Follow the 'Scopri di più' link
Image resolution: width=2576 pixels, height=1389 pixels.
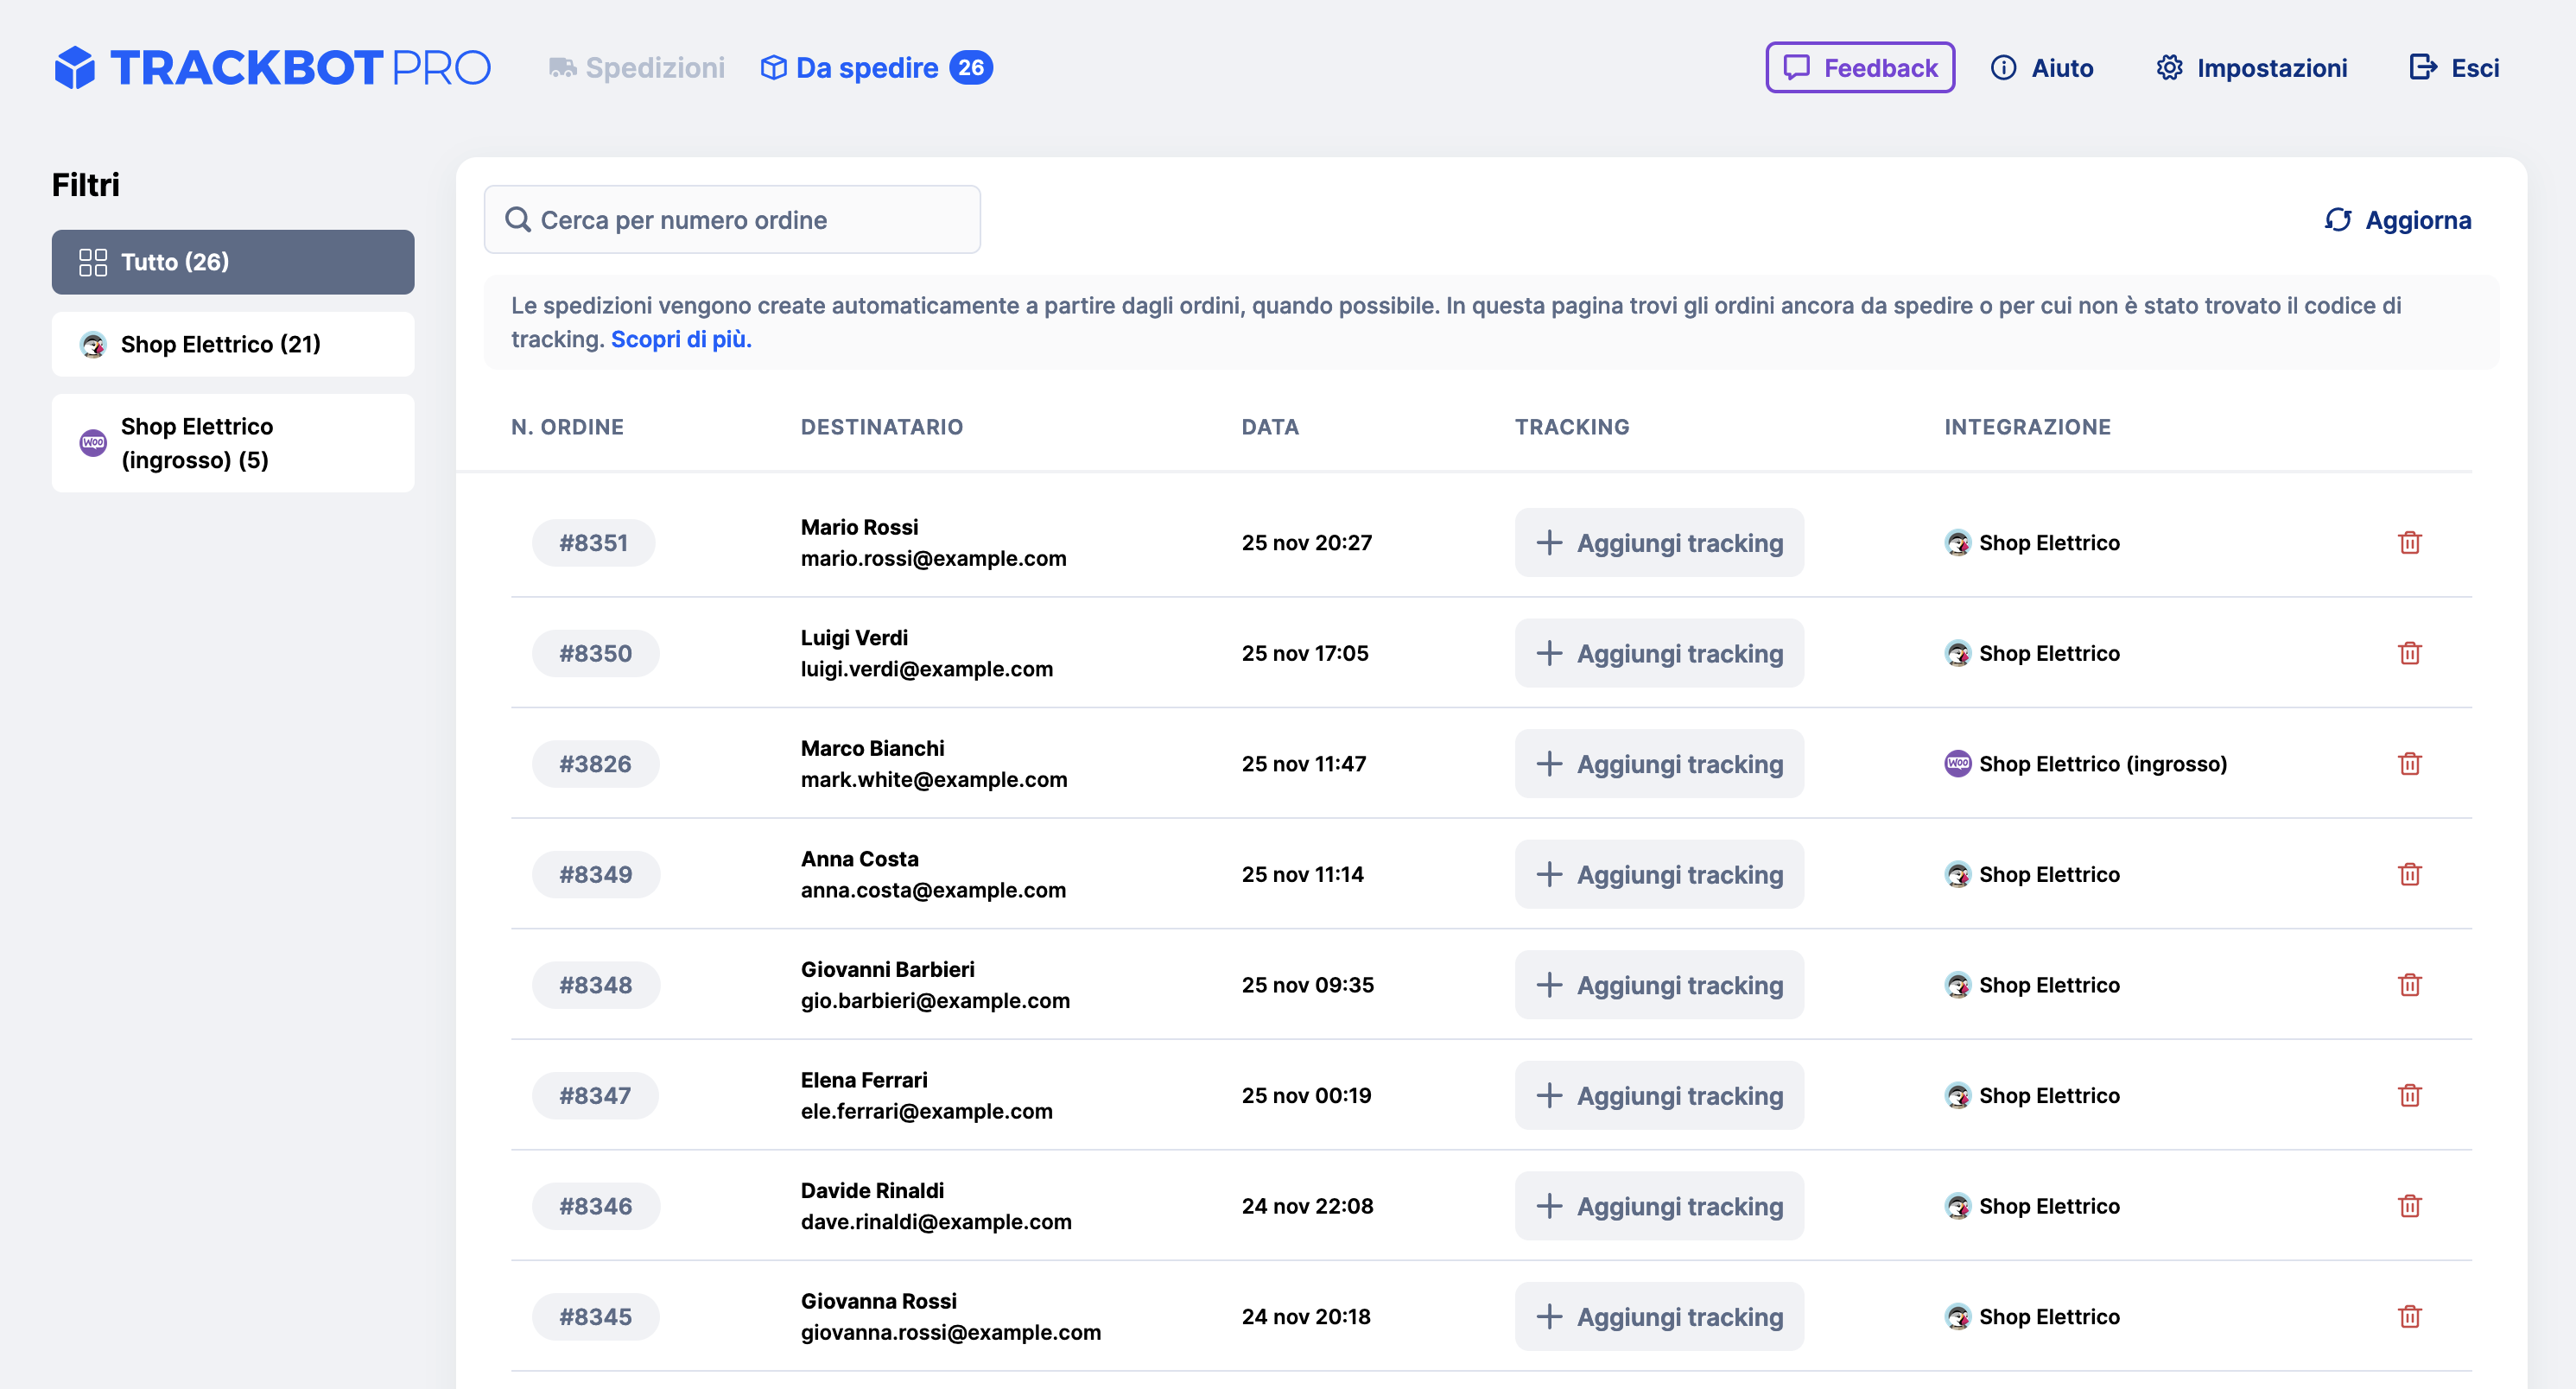coord(681,339)
